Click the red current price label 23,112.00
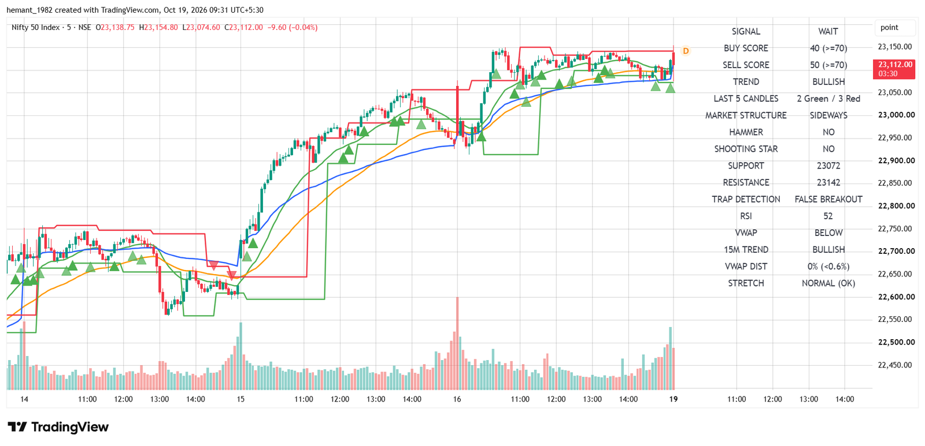 pyautogui.click(x=894, y=69)
